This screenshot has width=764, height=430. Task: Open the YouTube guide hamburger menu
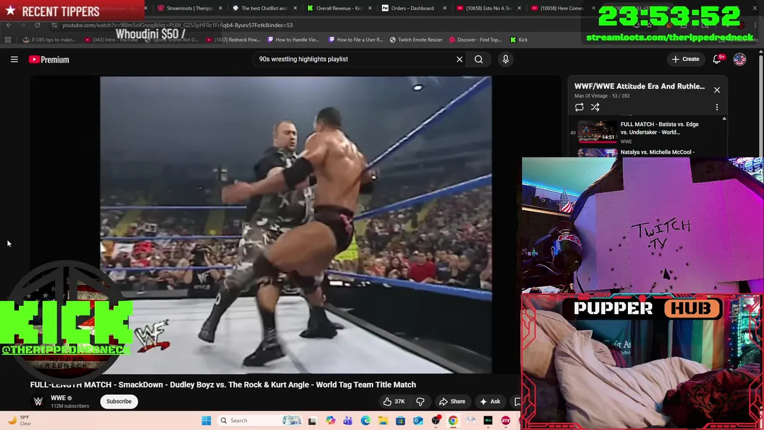[14, 59]
